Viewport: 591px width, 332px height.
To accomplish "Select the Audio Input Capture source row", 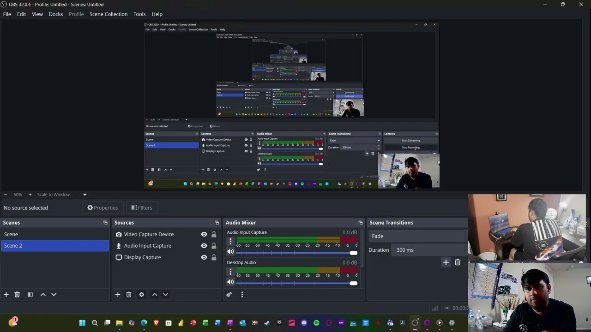I will (x=166, y=246).
